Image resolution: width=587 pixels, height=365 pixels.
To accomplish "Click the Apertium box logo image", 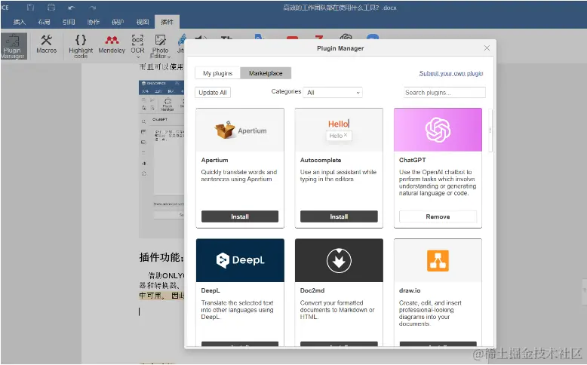I will coord(240,130).
